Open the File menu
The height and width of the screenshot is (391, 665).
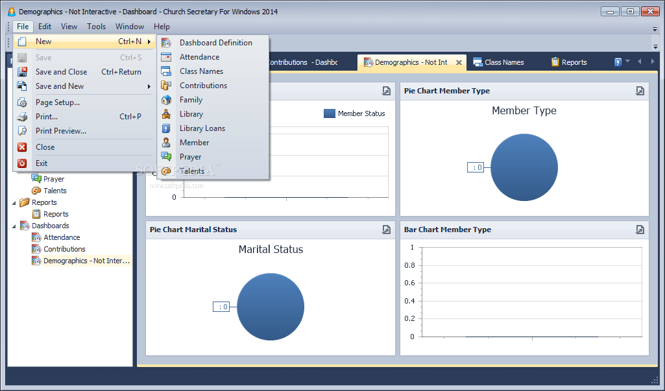coord(23,27)
